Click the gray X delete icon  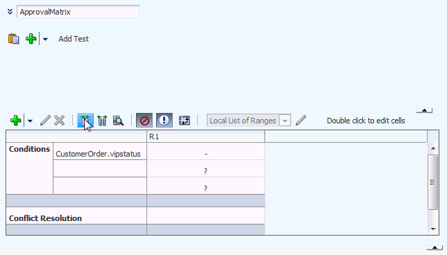click(59, 121)
